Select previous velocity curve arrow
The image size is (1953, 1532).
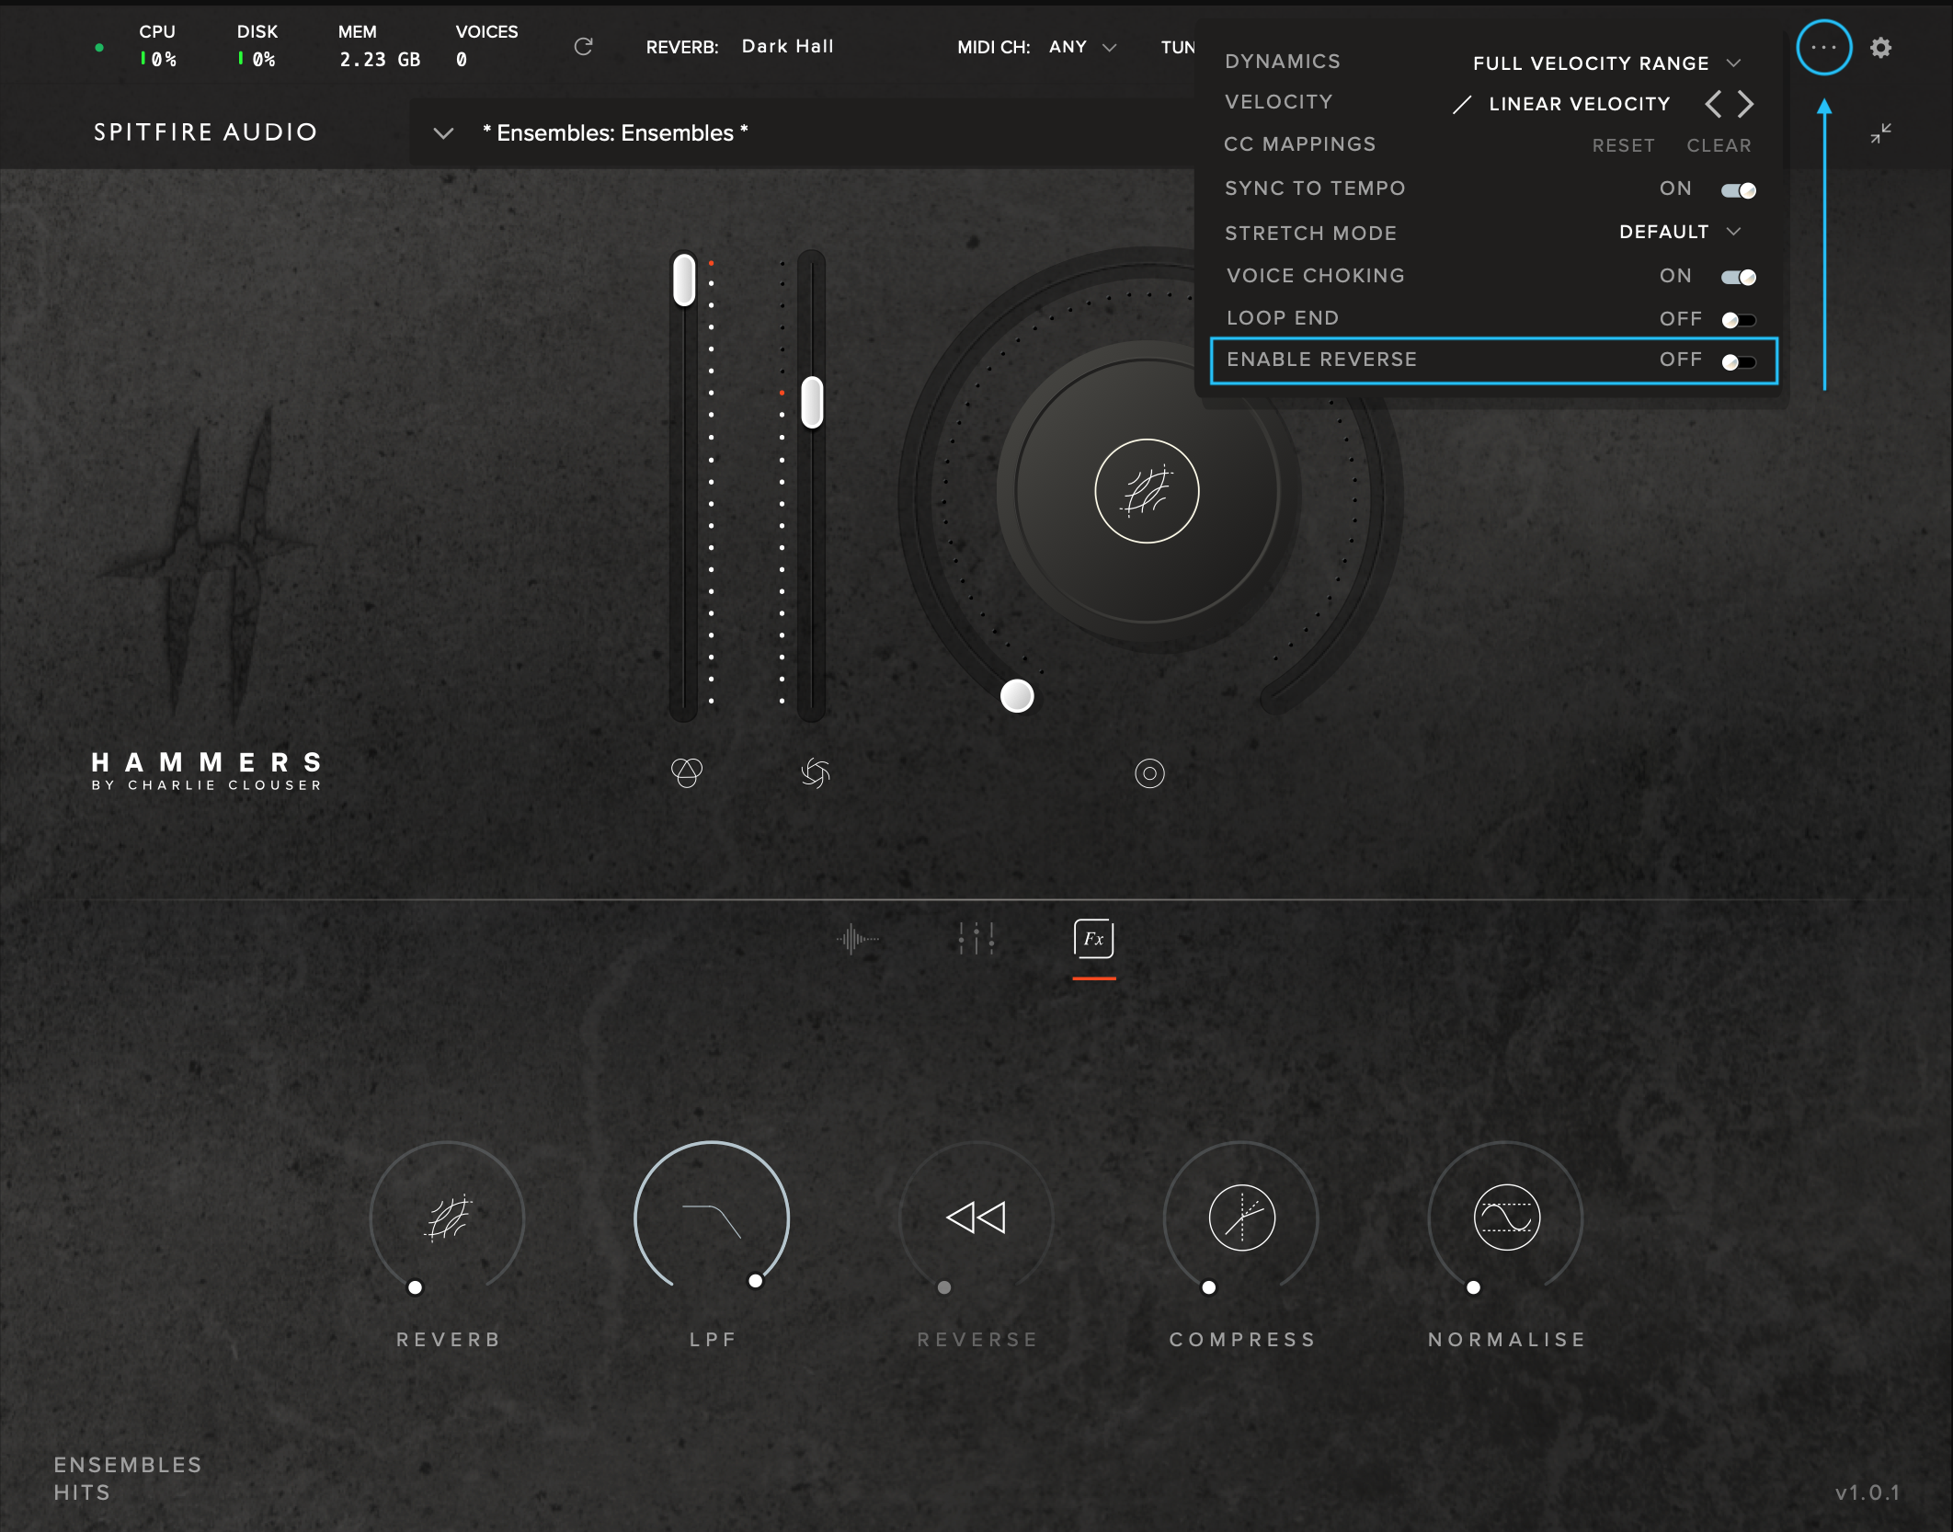[x=1712, y=104]
